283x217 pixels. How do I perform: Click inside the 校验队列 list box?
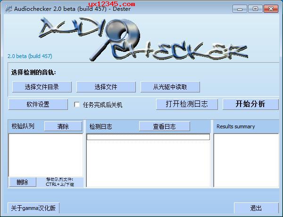46,155
